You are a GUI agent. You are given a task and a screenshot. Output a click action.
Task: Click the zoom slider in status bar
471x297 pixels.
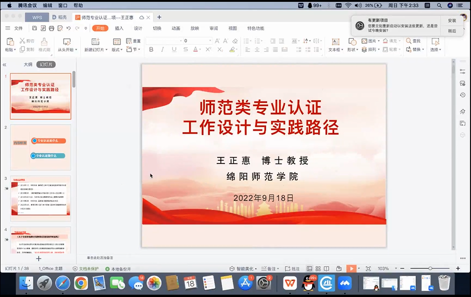[430, 269]
